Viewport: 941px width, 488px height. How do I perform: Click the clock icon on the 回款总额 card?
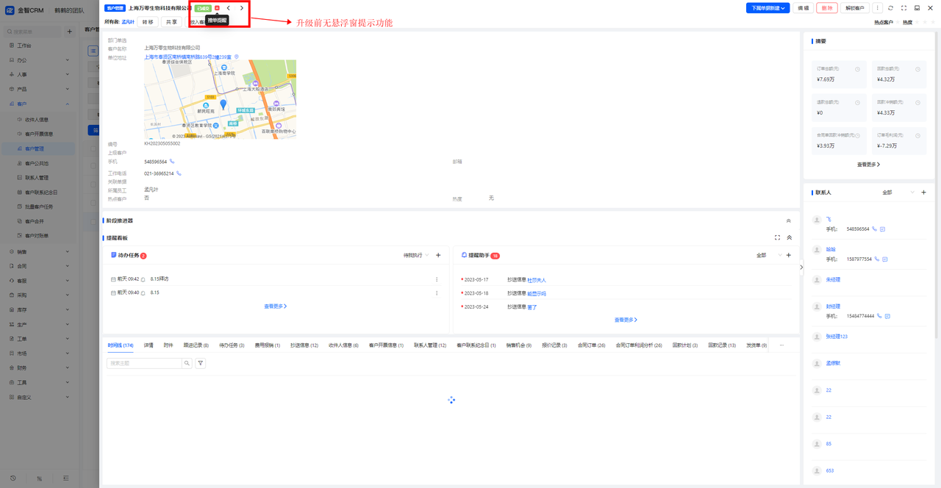[x=917, y=69]
